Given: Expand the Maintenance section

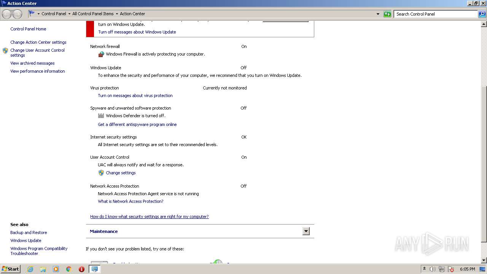Looking at the screenshot, I should (306, 231).
